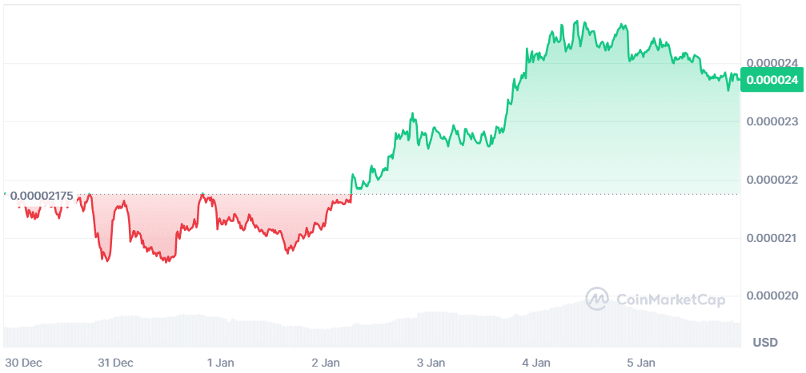Click the CoinMarketCap logo icon
The image size is (806, 373).
click(597, 300)
